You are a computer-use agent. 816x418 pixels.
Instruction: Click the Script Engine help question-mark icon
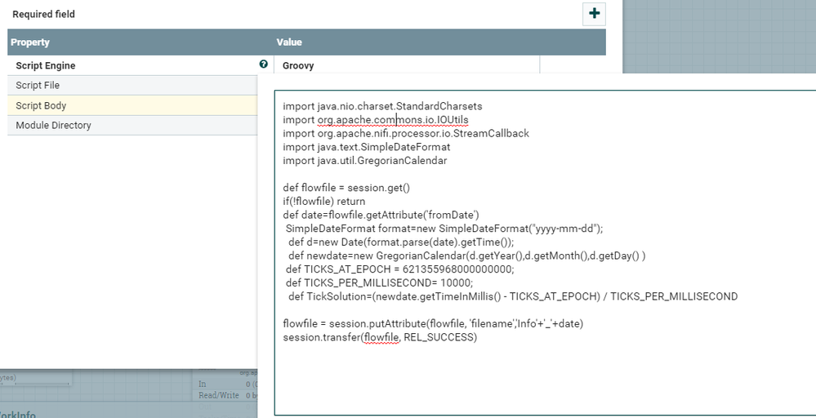[263, 64]
